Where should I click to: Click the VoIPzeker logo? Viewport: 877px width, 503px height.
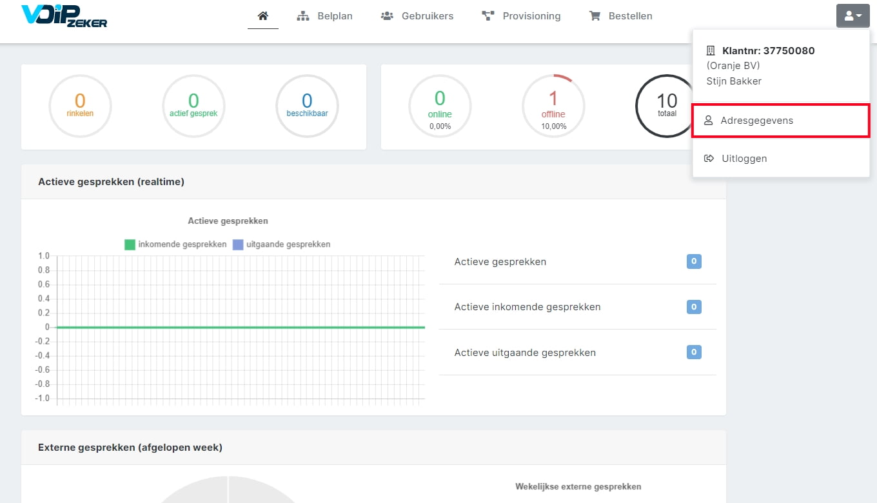click(64, 15)
